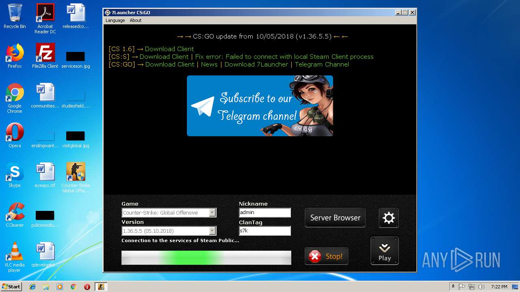This screenshot has height=292, width=520.
Task: Open Windows Explorer folder in taskbar
Action: tap(46, 287)
